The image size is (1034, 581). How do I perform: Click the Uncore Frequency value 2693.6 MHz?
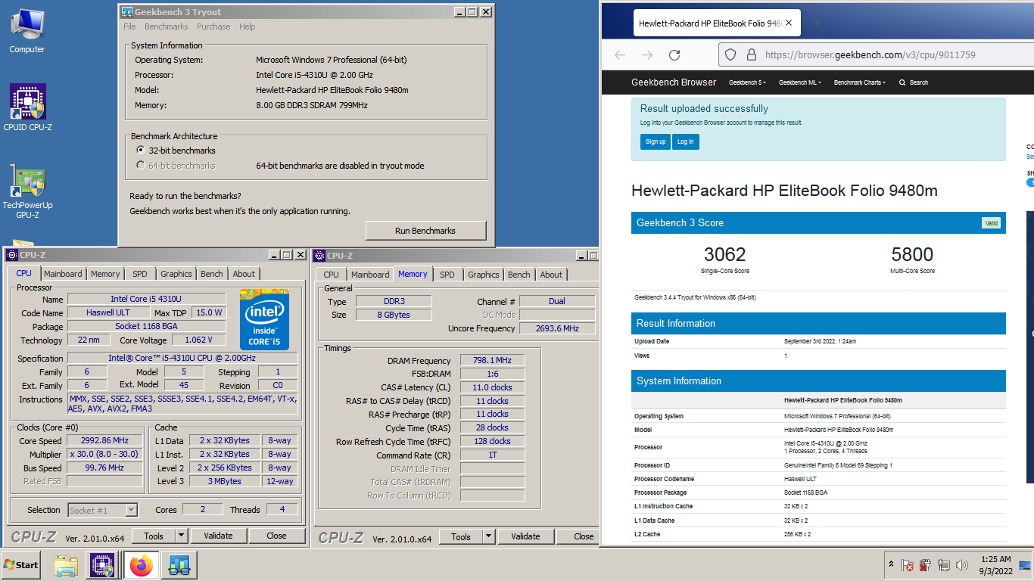pyautogui.click(x=557, y=328)
